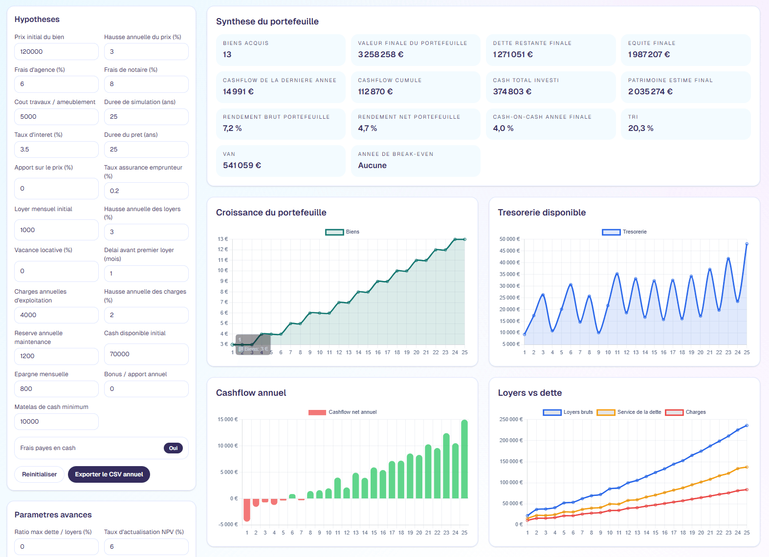769x557 pixels.
Task: Click the TRI value 20,3 %
Action: tap(640, 129)
